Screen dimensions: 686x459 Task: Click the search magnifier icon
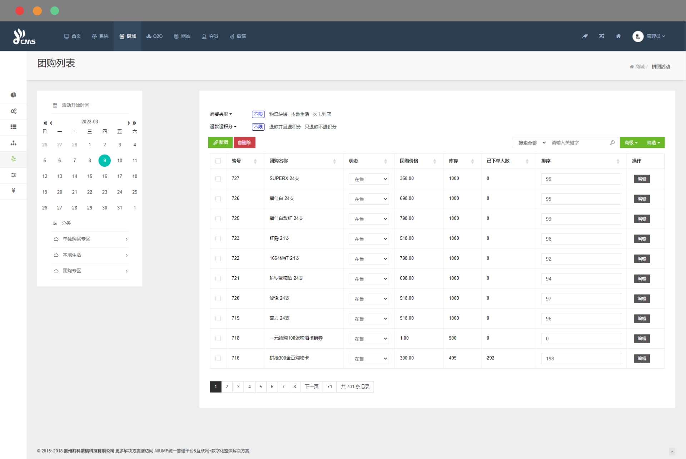612,143
